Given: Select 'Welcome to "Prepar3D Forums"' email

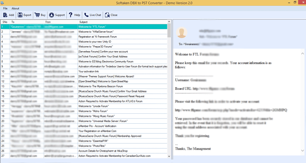Looking at the screenshot, I should (84, 47).
